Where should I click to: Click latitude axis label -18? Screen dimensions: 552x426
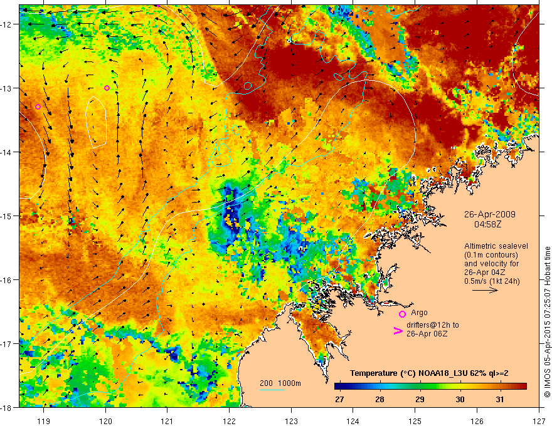click(7, 407)
